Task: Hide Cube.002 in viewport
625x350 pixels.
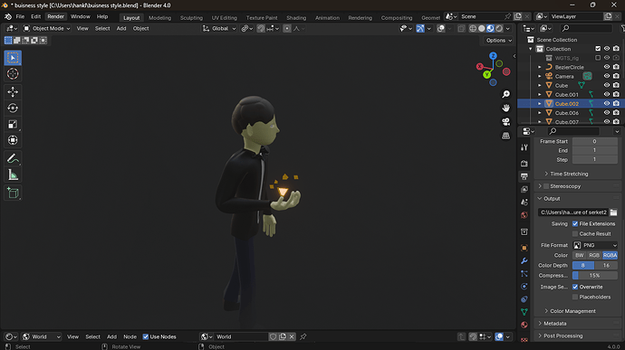Action: click(x=607, y=103)
